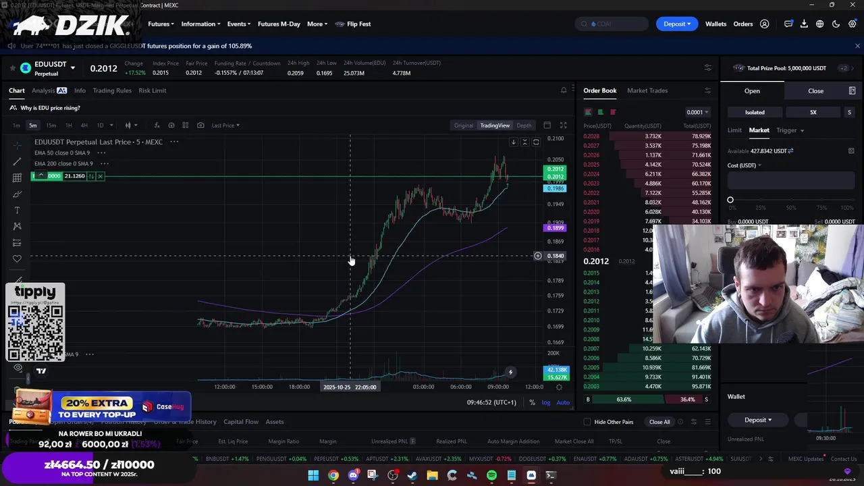Open the Deposit dropdown in header
This screenshot has width=864, height=486.
pyautogui.click(x=677, y=24)
